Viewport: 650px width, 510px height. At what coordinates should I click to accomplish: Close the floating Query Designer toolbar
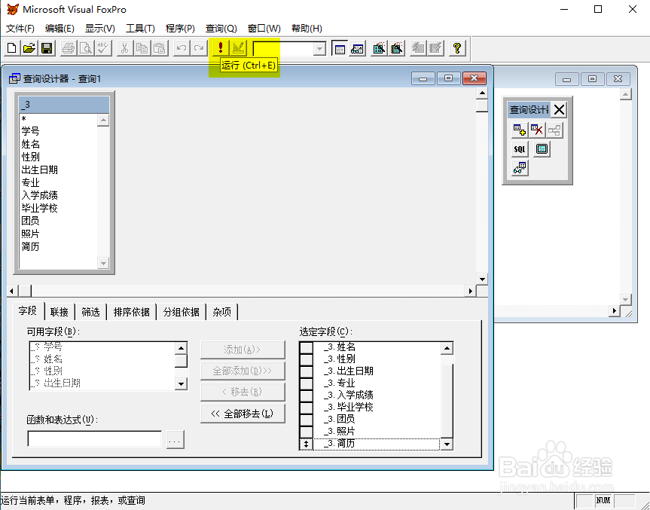tap(559, 110)
